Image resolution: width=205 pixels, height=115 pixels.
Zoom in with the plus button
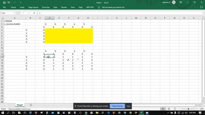[x=197, y=109]
